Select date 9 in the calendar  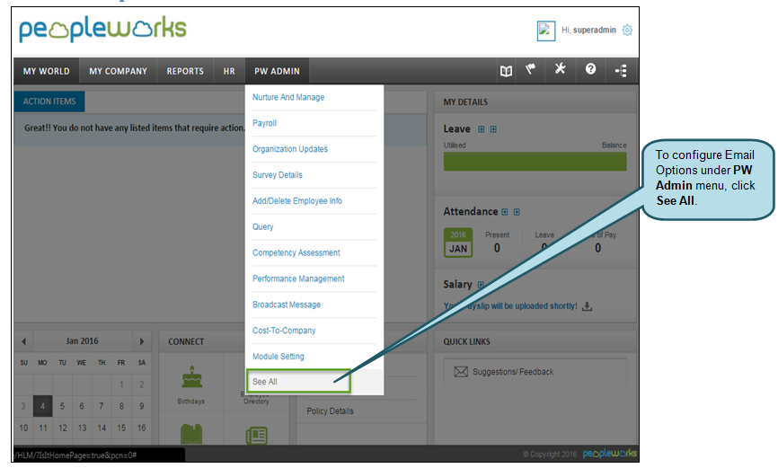[x=141, y=406]
